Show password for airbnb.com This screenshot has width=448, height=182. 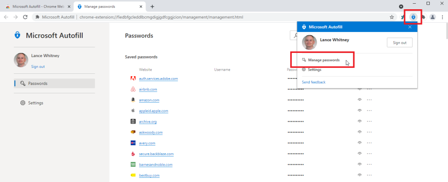(360, 89)
